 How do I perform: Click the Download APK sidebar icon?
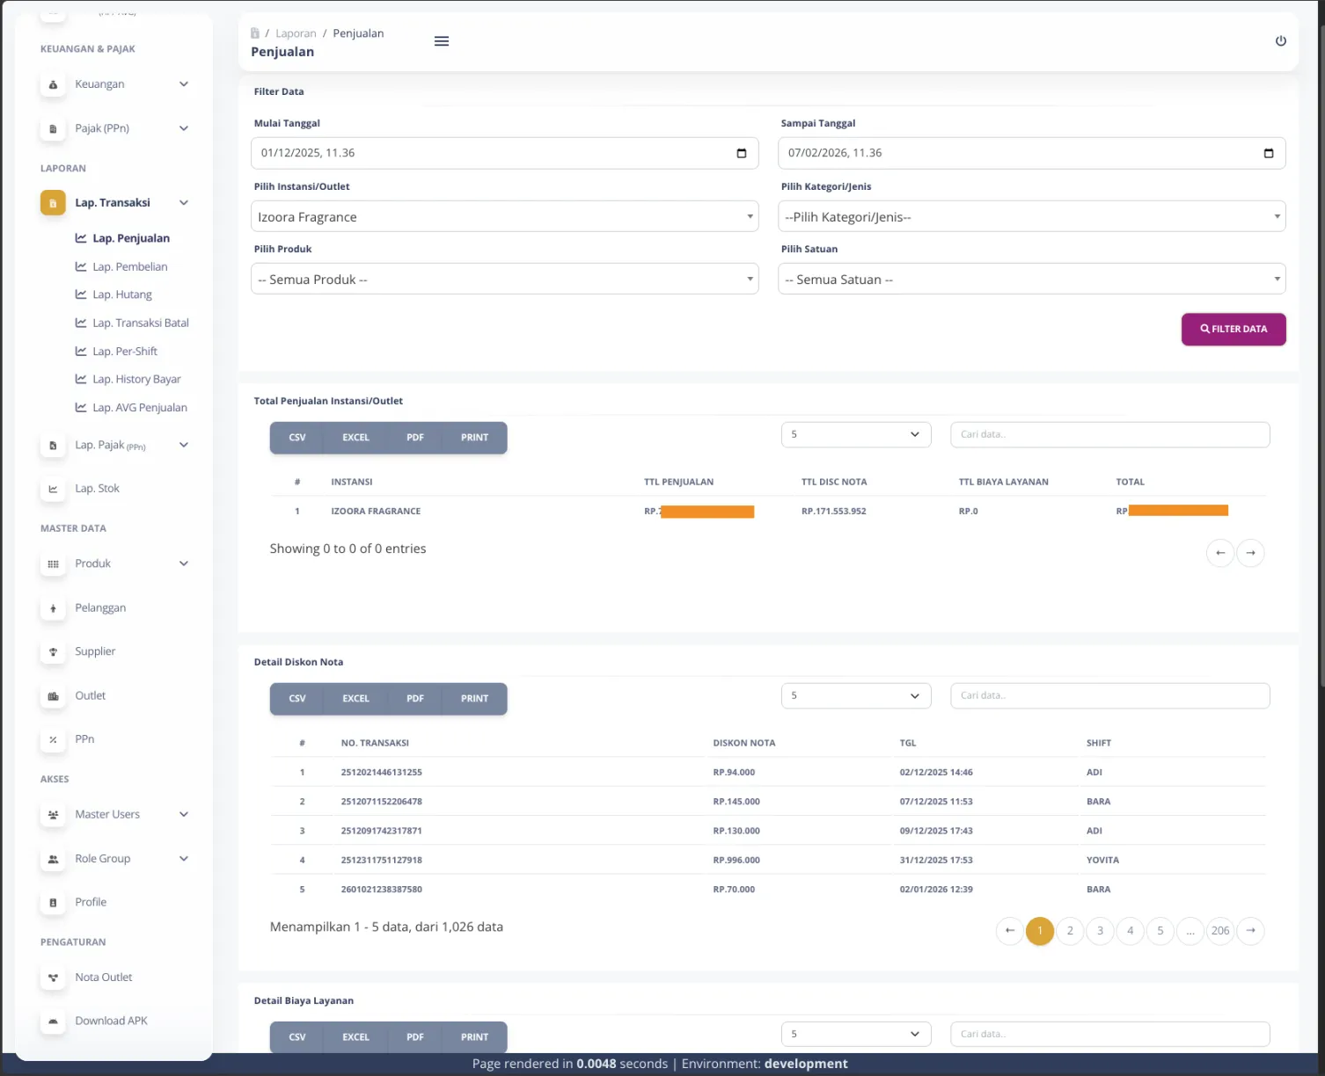click(x=53, y=1021)
